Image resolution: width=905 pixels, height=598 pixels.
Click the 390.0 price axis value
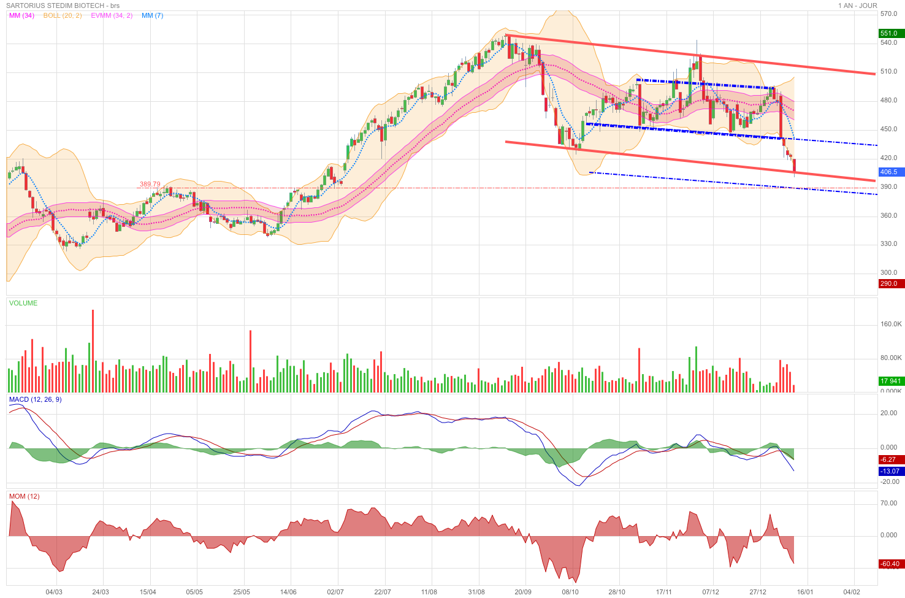pos(889,186)
